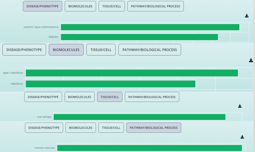The height and width of the screenshot is (152, 255).
Task: Select highlighted TISSUE/CELL tab in third panel
Action: pyautogui.click(x=110, y=97)
